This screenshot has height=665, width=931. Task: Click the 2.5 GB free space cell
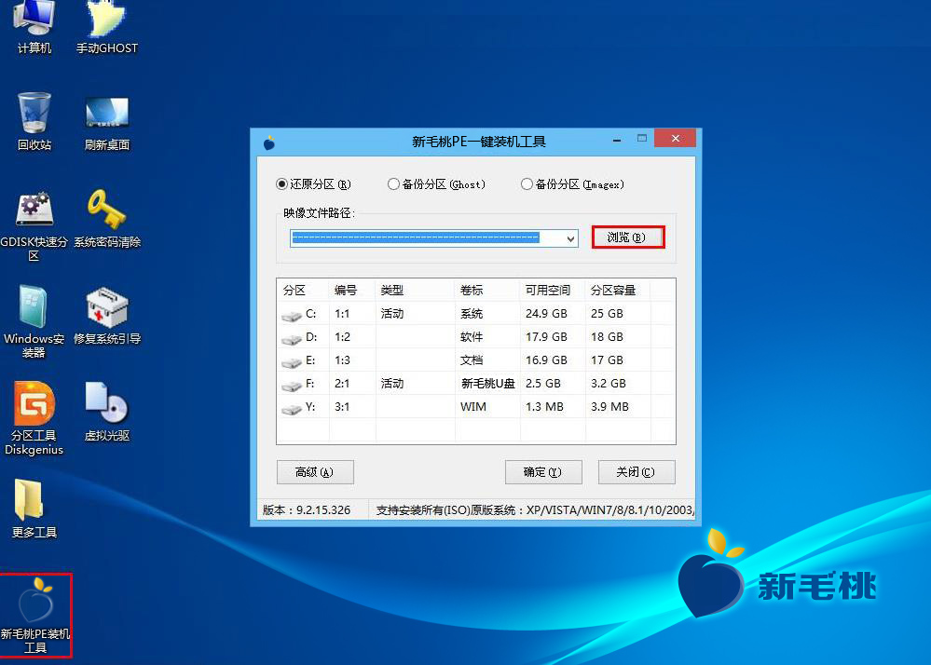point(543,384)
